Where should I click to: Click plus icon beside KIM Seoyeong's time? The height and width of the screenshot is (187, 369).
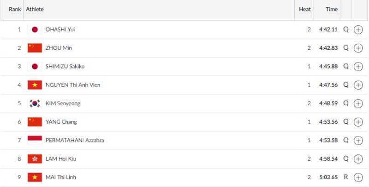pyautogui.click(x=358, y=103)
